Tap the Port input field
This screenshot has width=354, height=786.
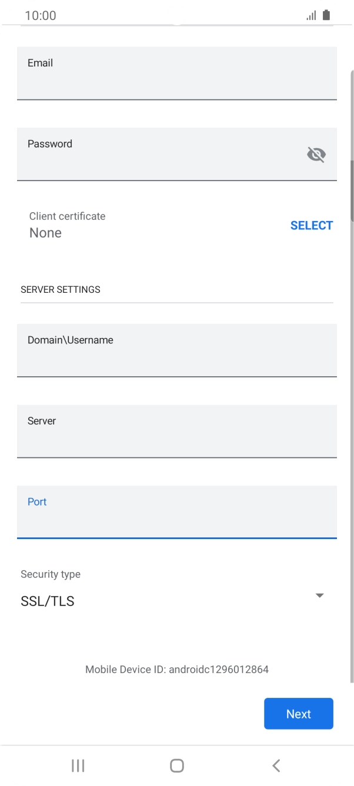point(176,512)
